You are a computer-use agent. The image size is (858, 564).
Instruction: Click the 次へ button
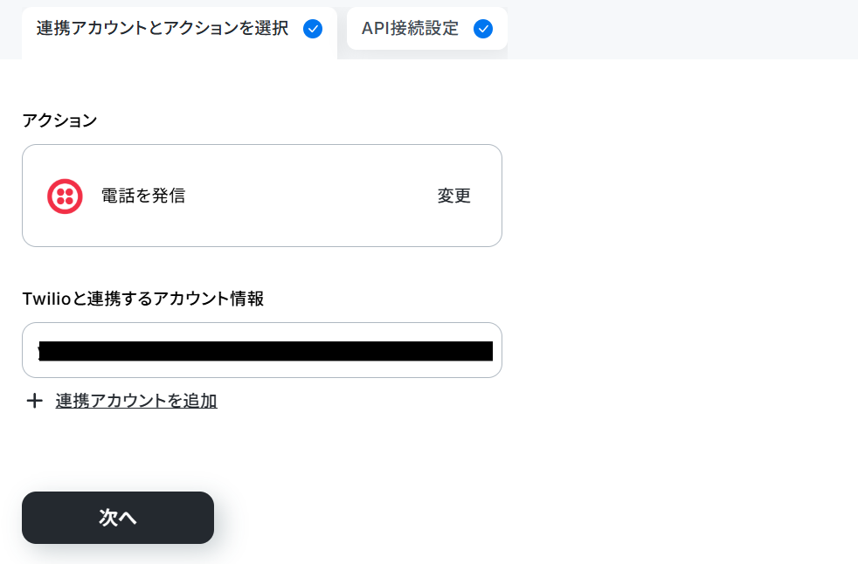(x=118, y=518)
